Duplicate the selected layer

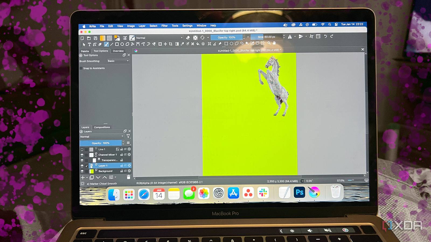click(x=92, y=177)
